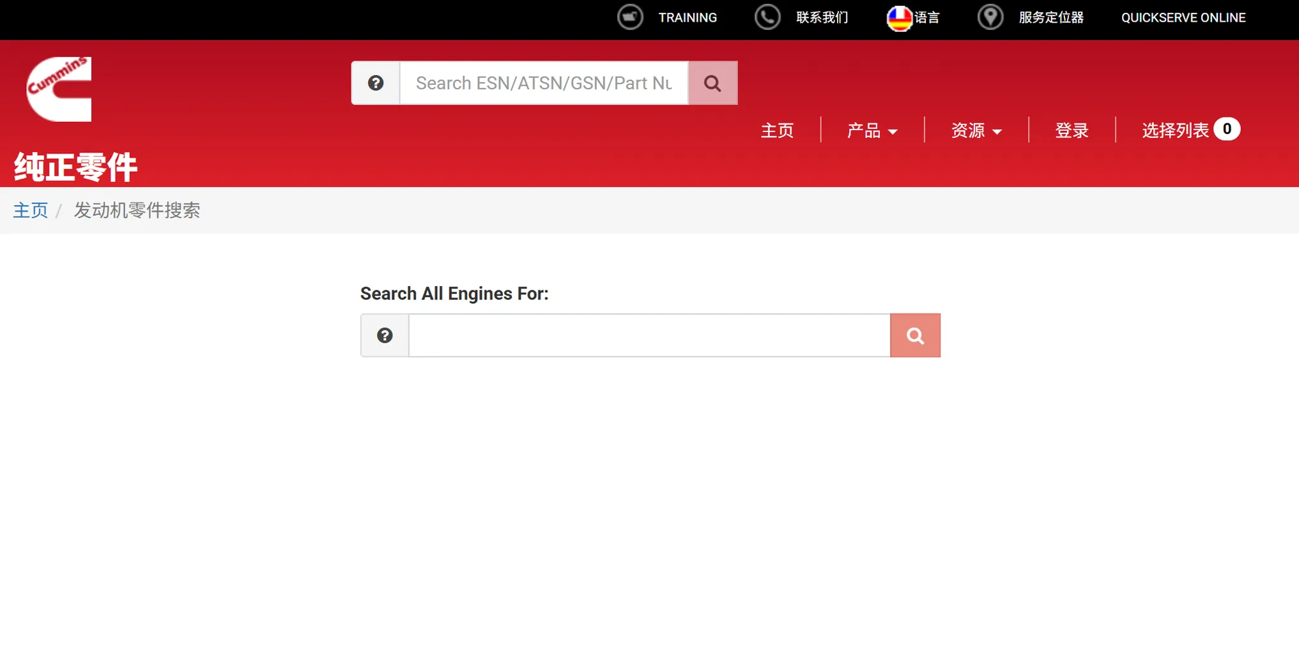Click the help icon beside the header search
1299x671 pixels.
tap(376, 83)
